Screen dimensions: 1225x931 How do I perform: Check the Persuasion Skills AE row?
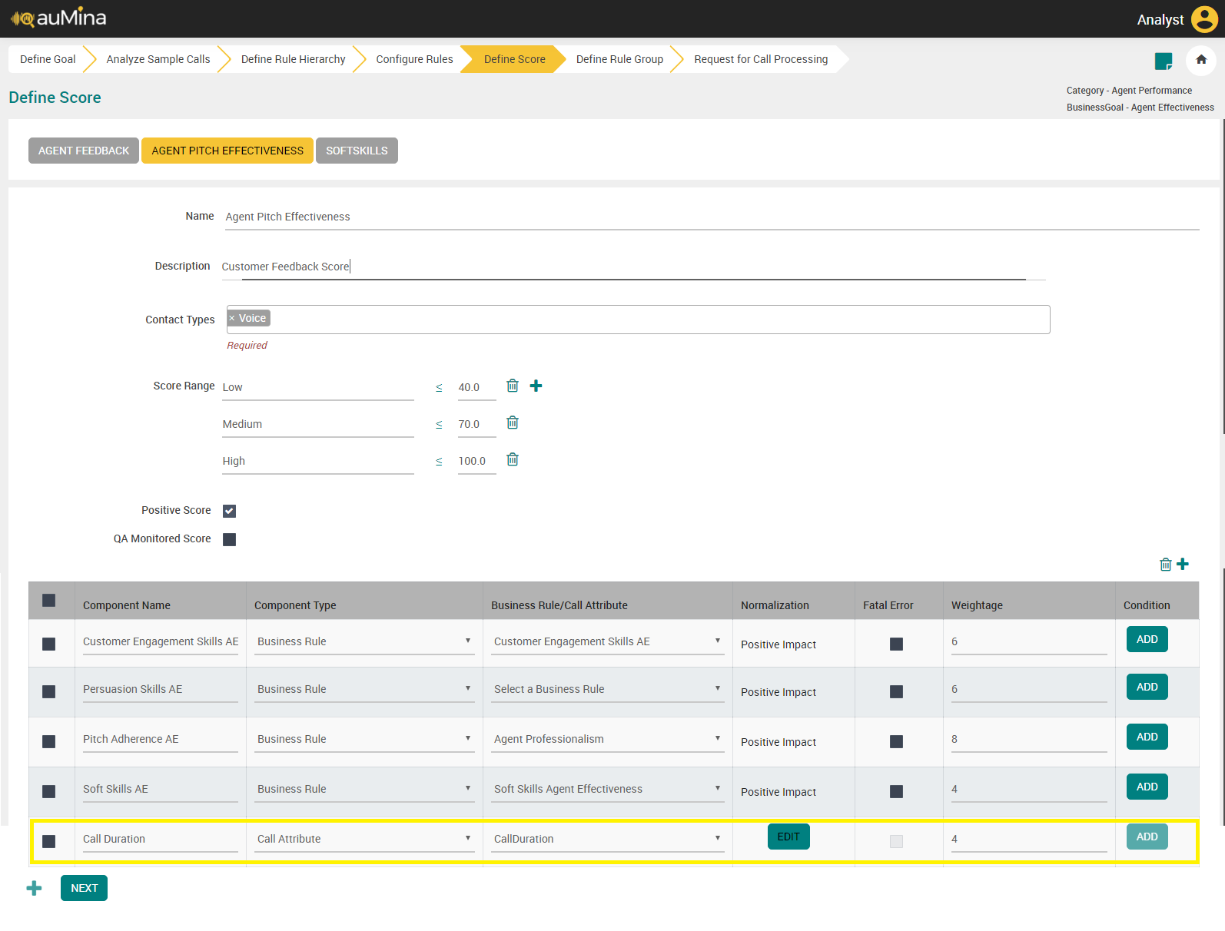49,691
